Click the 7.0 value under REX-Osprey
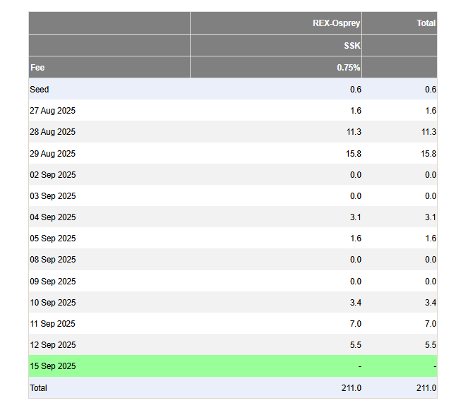 pos(355,324)
